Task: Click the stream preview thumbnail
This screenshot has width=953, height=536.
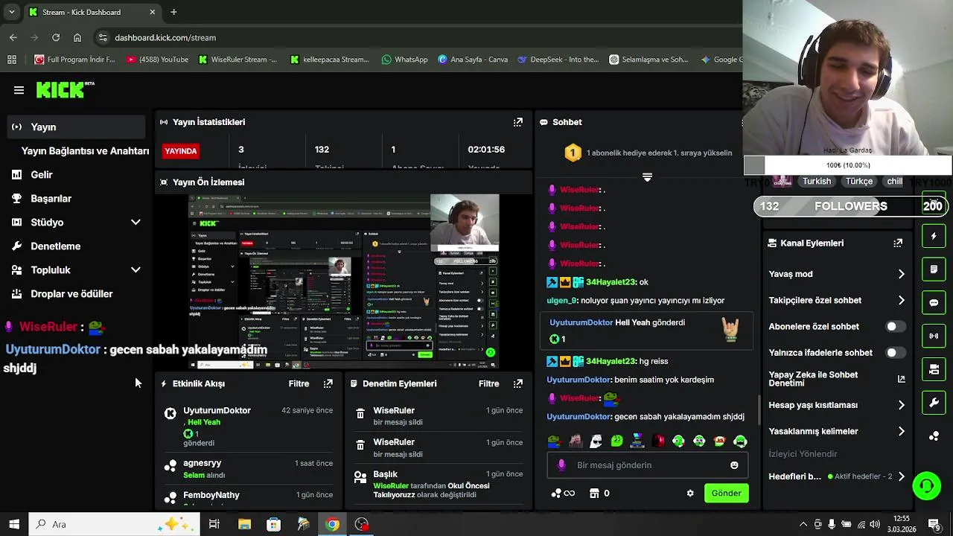Action: pyautogui.click(x=343, y=282)
